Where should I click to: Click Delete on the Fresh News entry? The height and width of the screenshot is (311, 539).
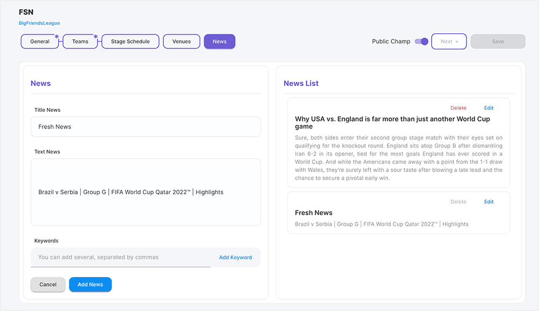click(458, 202)
